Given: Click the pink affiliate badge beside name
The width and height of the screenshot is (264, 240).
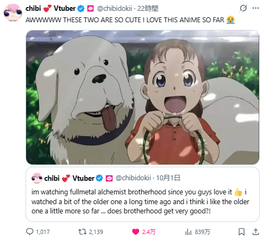Looking at the screenshot, I should (x=91, y=9).
